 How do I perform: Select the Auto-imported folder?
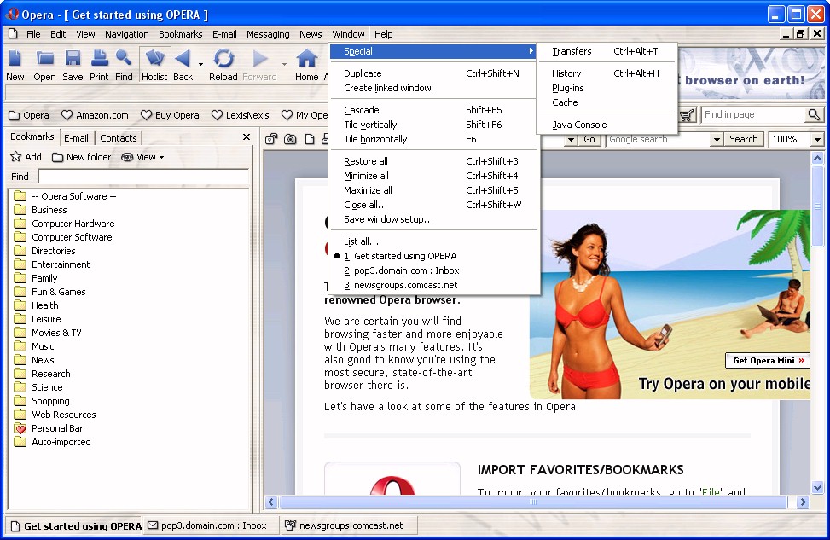tap(61, 442)
